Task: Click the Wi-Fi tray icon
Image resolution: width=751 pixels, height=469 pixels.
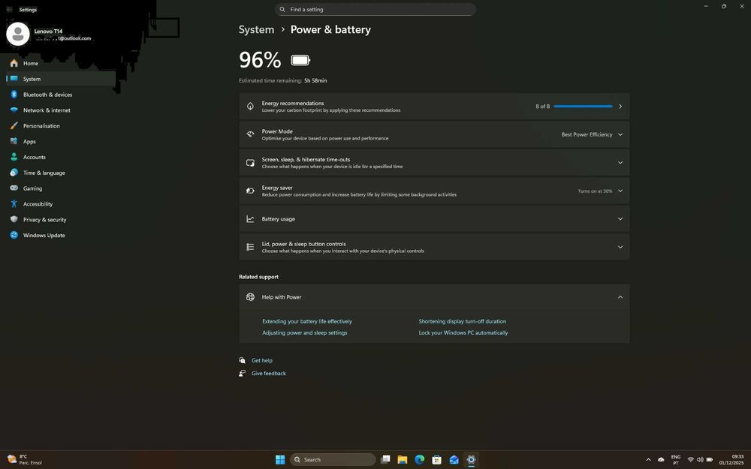Action: coord(691,459)
